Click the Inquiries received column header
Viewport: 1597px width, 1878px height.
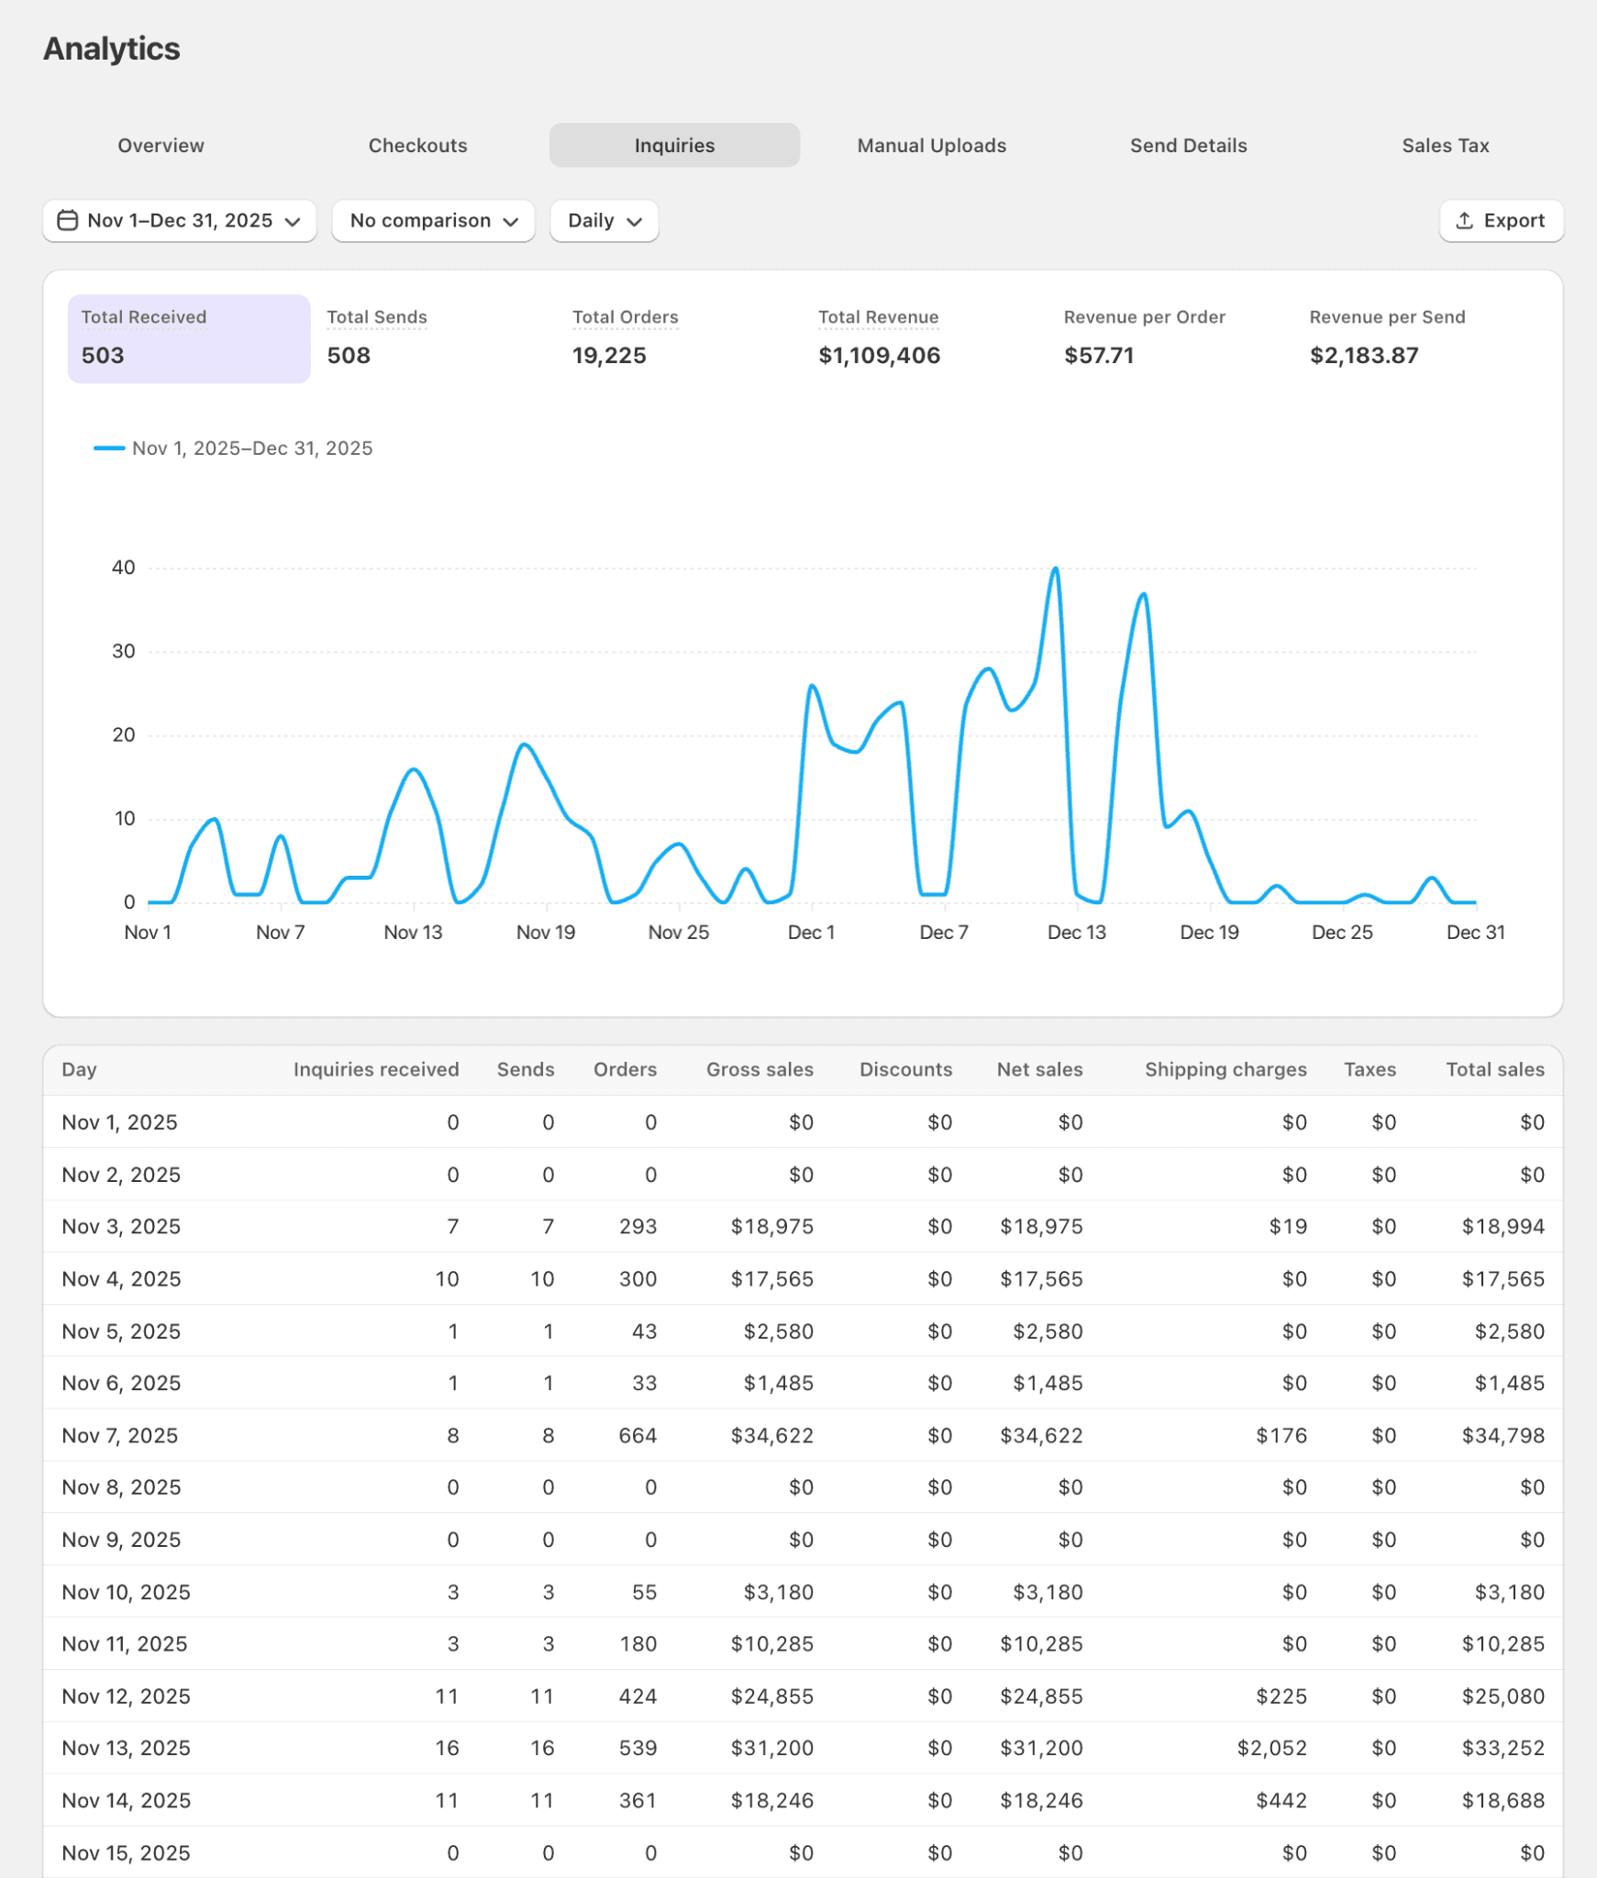coord(376,1069)
